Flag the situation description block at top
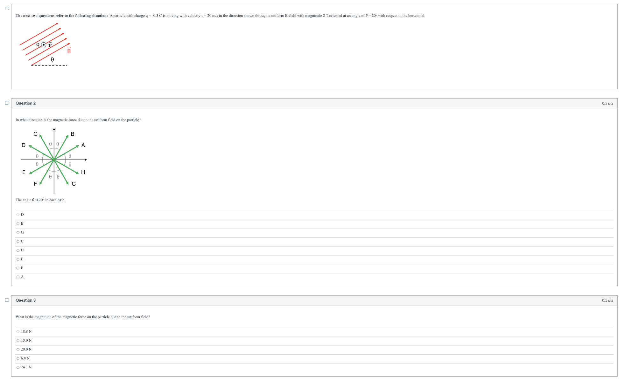The height and width of the screenshot is (382, 625). [7, 9]
